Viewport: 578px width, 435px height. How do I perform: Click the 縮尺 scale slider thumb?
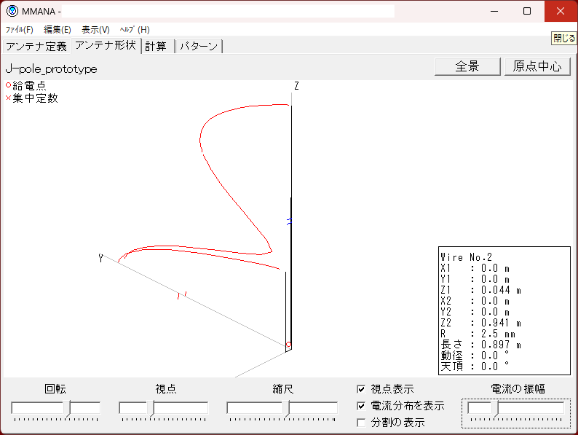[x=286, y=408]
